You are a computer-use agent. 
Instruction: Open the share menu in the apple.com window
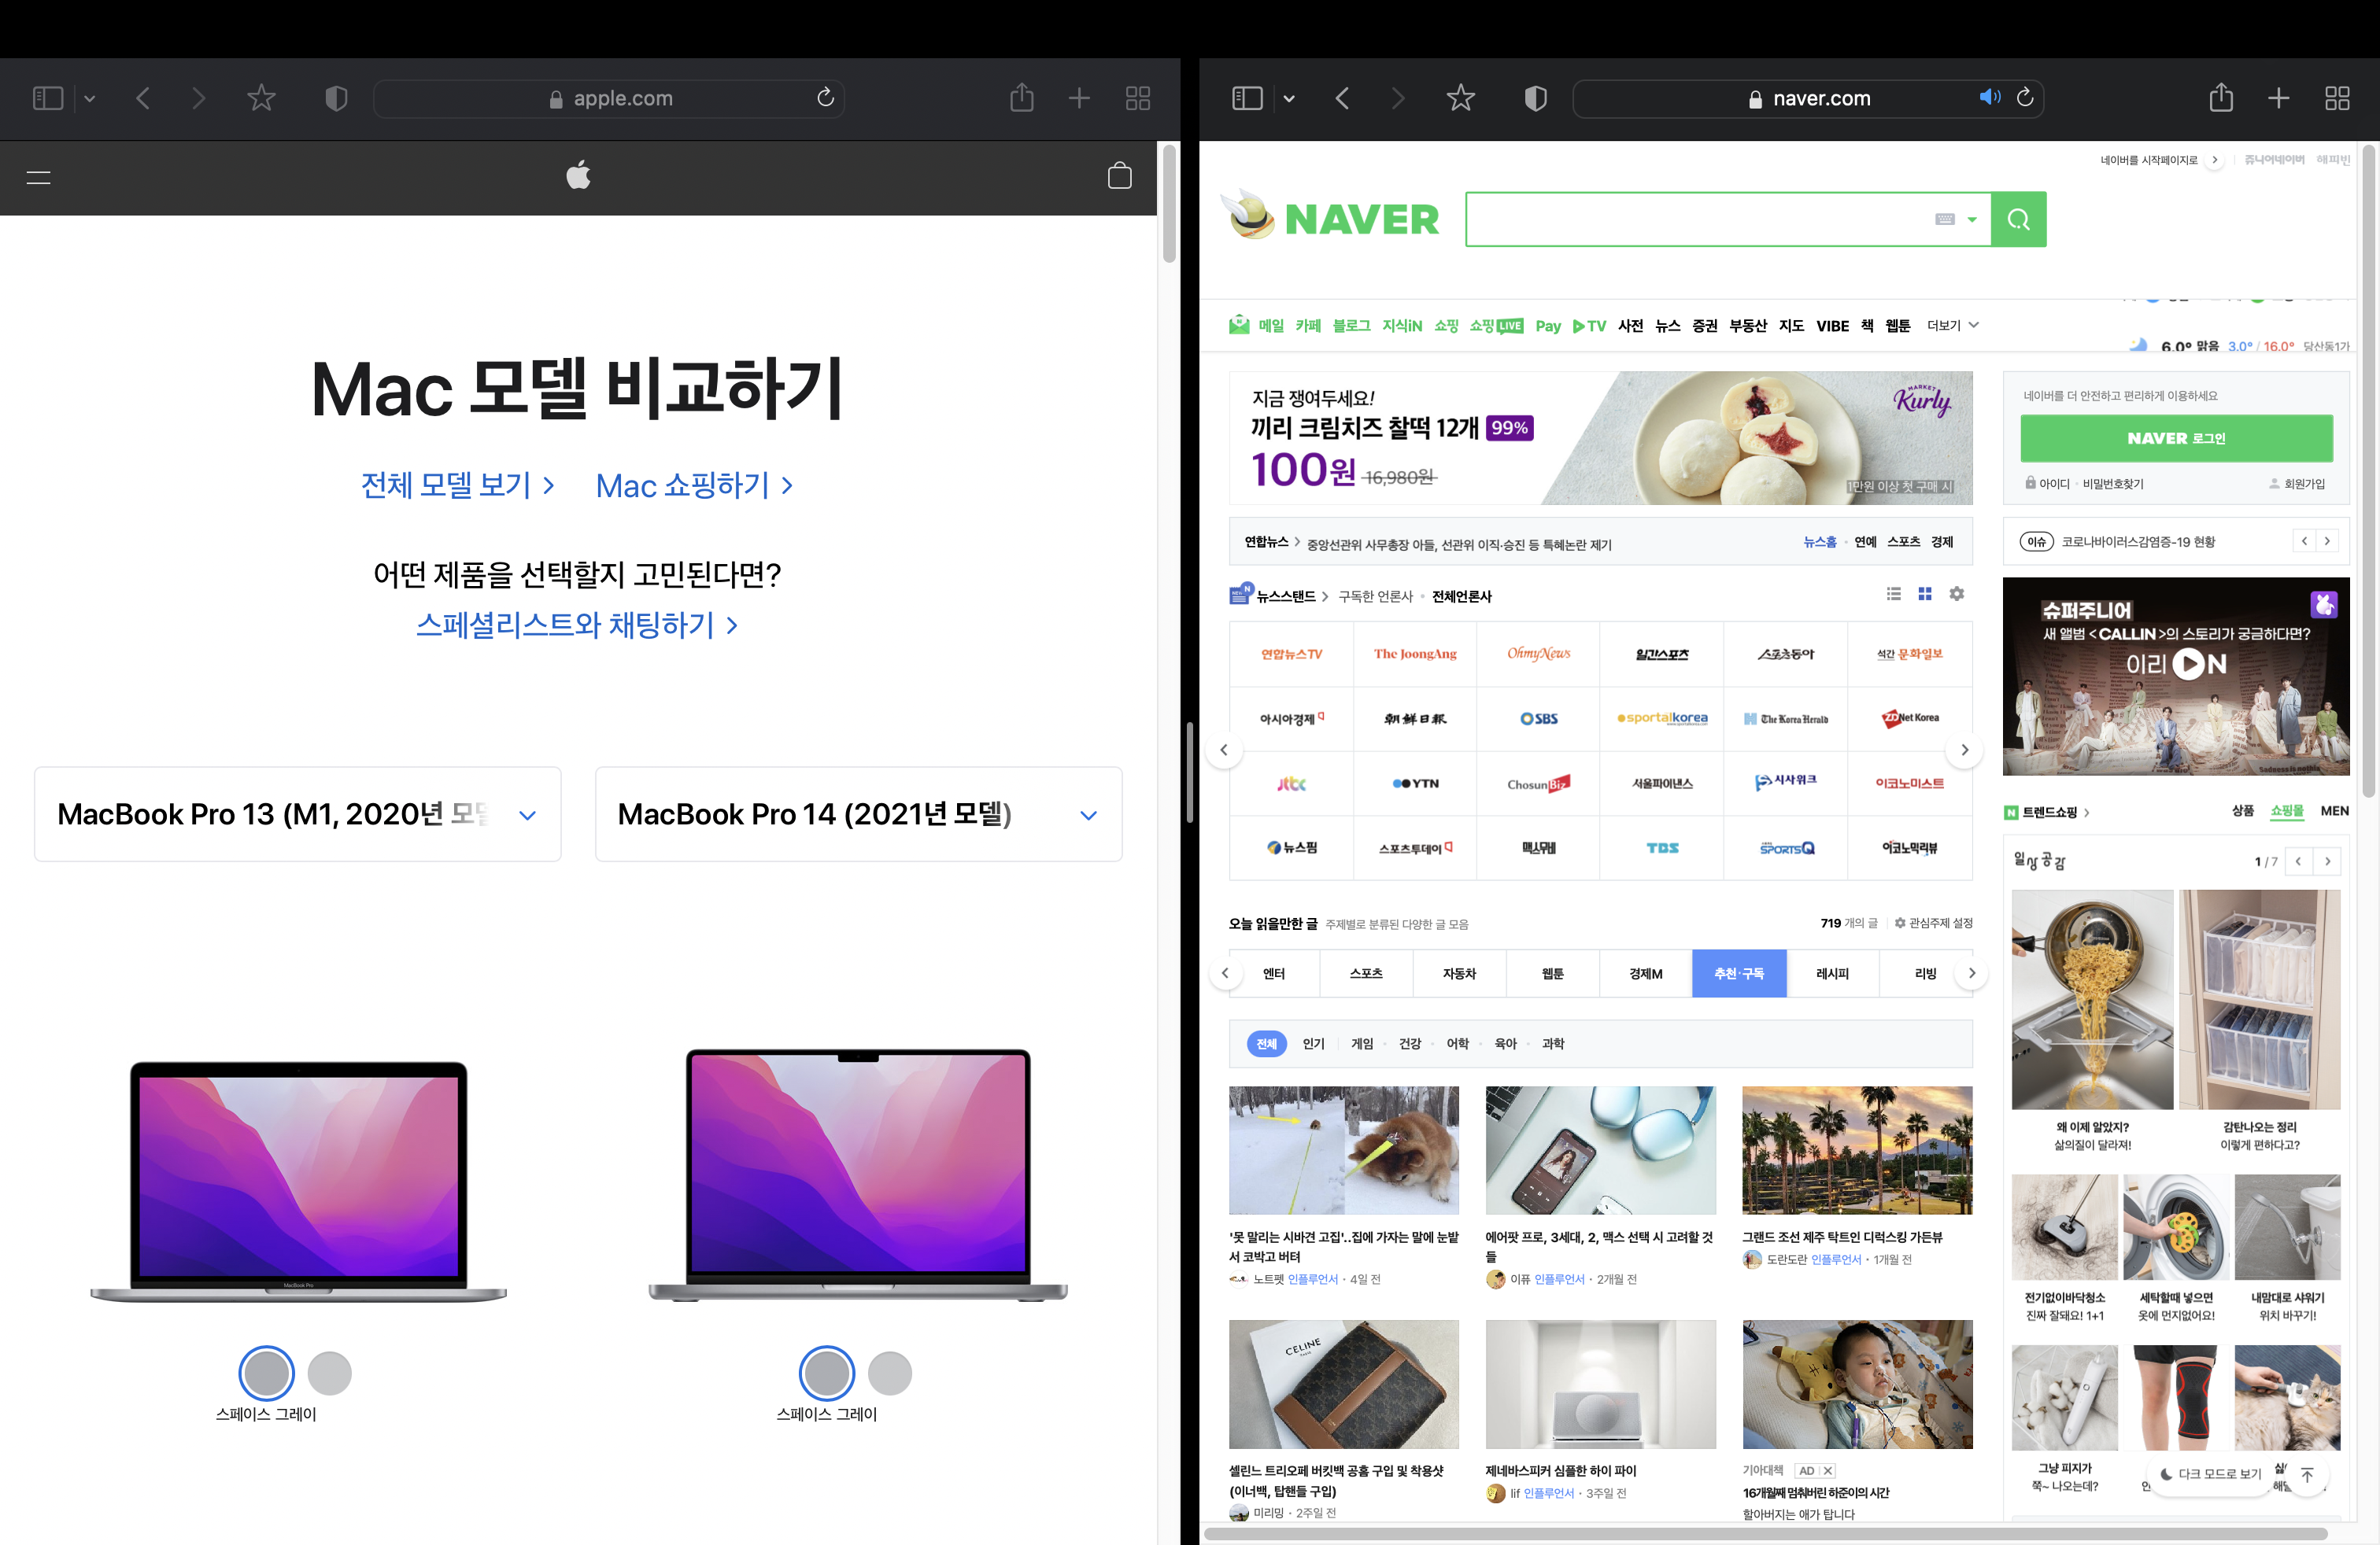1021,98
